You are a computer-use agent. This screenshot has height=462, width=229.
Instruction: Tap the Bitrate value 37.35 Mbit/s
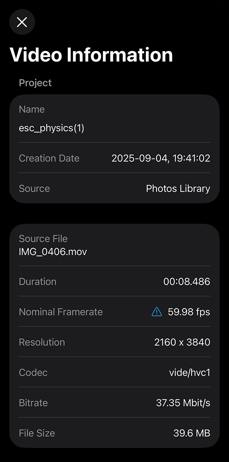pyautogui.click(x=183, y=403)
